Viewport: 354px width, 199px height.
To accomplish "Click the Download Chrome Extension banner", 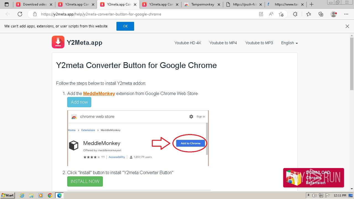I will [314, 178].
